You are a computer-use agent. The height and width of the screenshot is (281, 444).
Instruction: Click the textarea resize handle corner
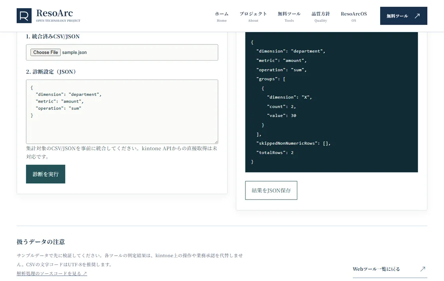(216, 142)
